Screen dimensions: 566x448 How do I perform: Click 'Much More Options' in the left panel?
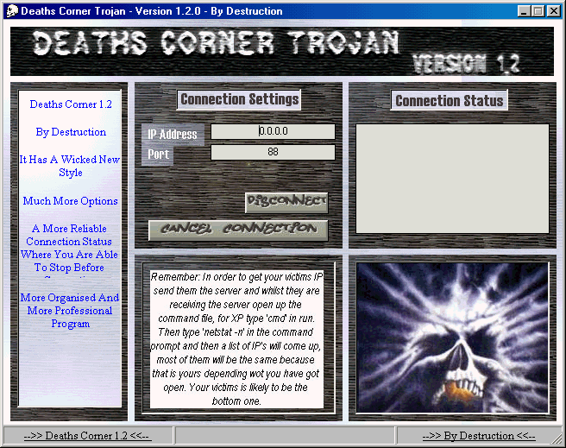71,201
